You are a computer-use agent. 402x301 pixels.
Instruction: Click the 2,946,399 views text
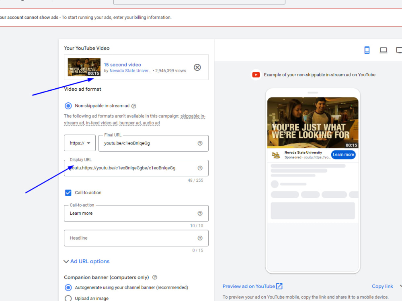[170, 71]
